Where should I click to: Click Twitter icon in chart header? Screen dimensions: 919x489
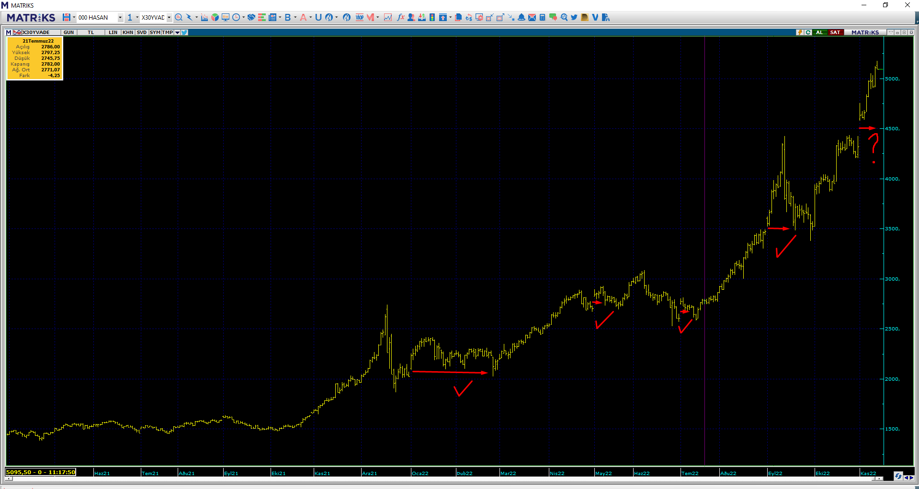click(184, 33)
